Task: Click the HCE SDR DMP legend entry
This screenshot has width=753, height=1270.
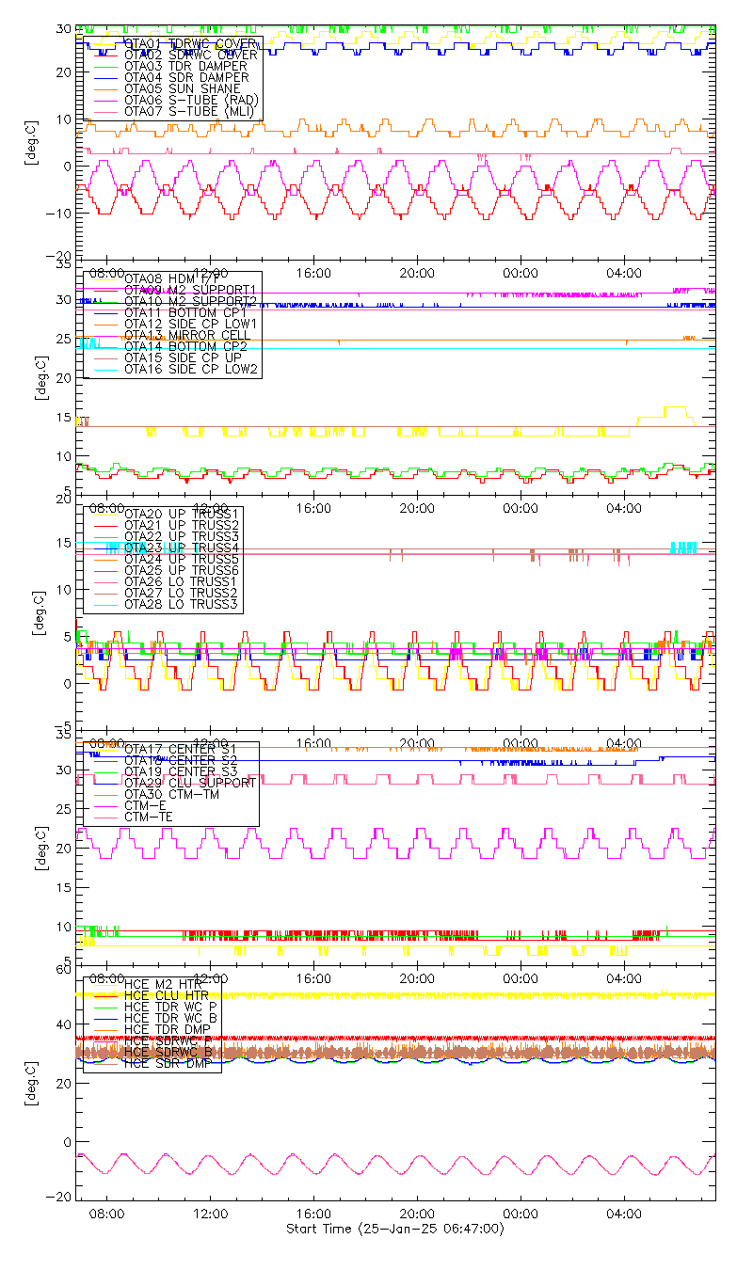Action: coord(168,1063)
